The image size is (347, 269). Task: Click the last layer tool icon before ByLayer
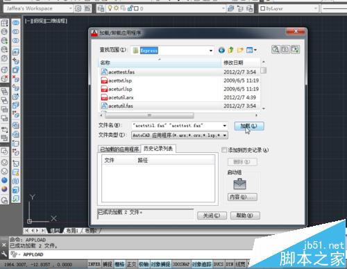point(249,8)
